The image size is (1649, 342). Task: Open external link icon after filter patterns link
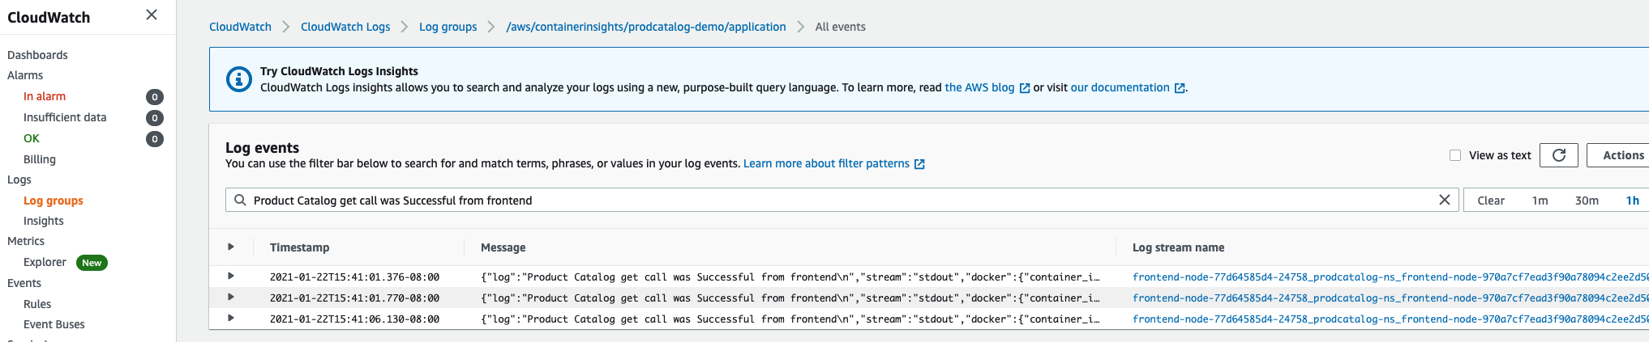pos(919,164)
